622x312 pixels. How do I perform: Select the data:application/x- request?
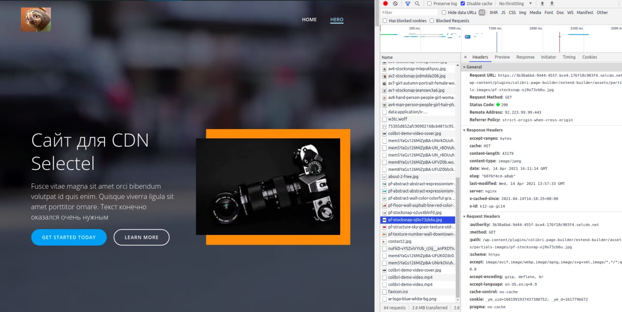pyautogui.click(x=417, y=112)
